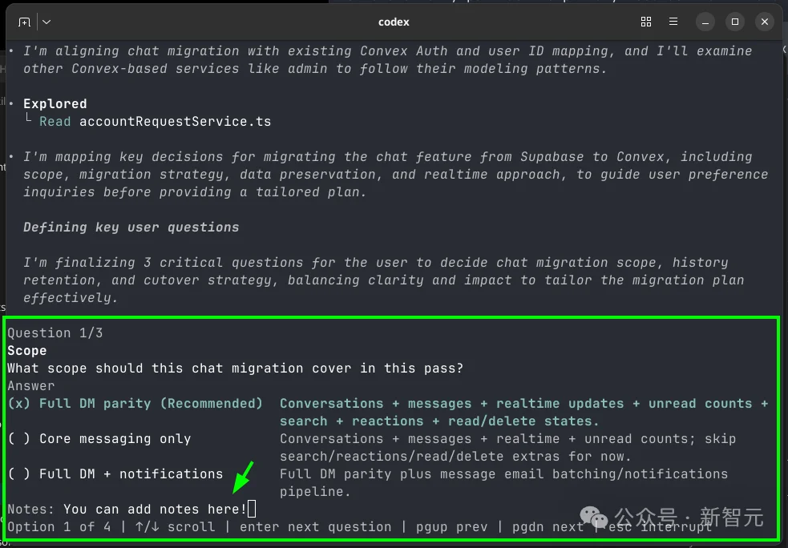Open the tab overview grid
Viewport: 788px width, 548px height.
[646, 22]
